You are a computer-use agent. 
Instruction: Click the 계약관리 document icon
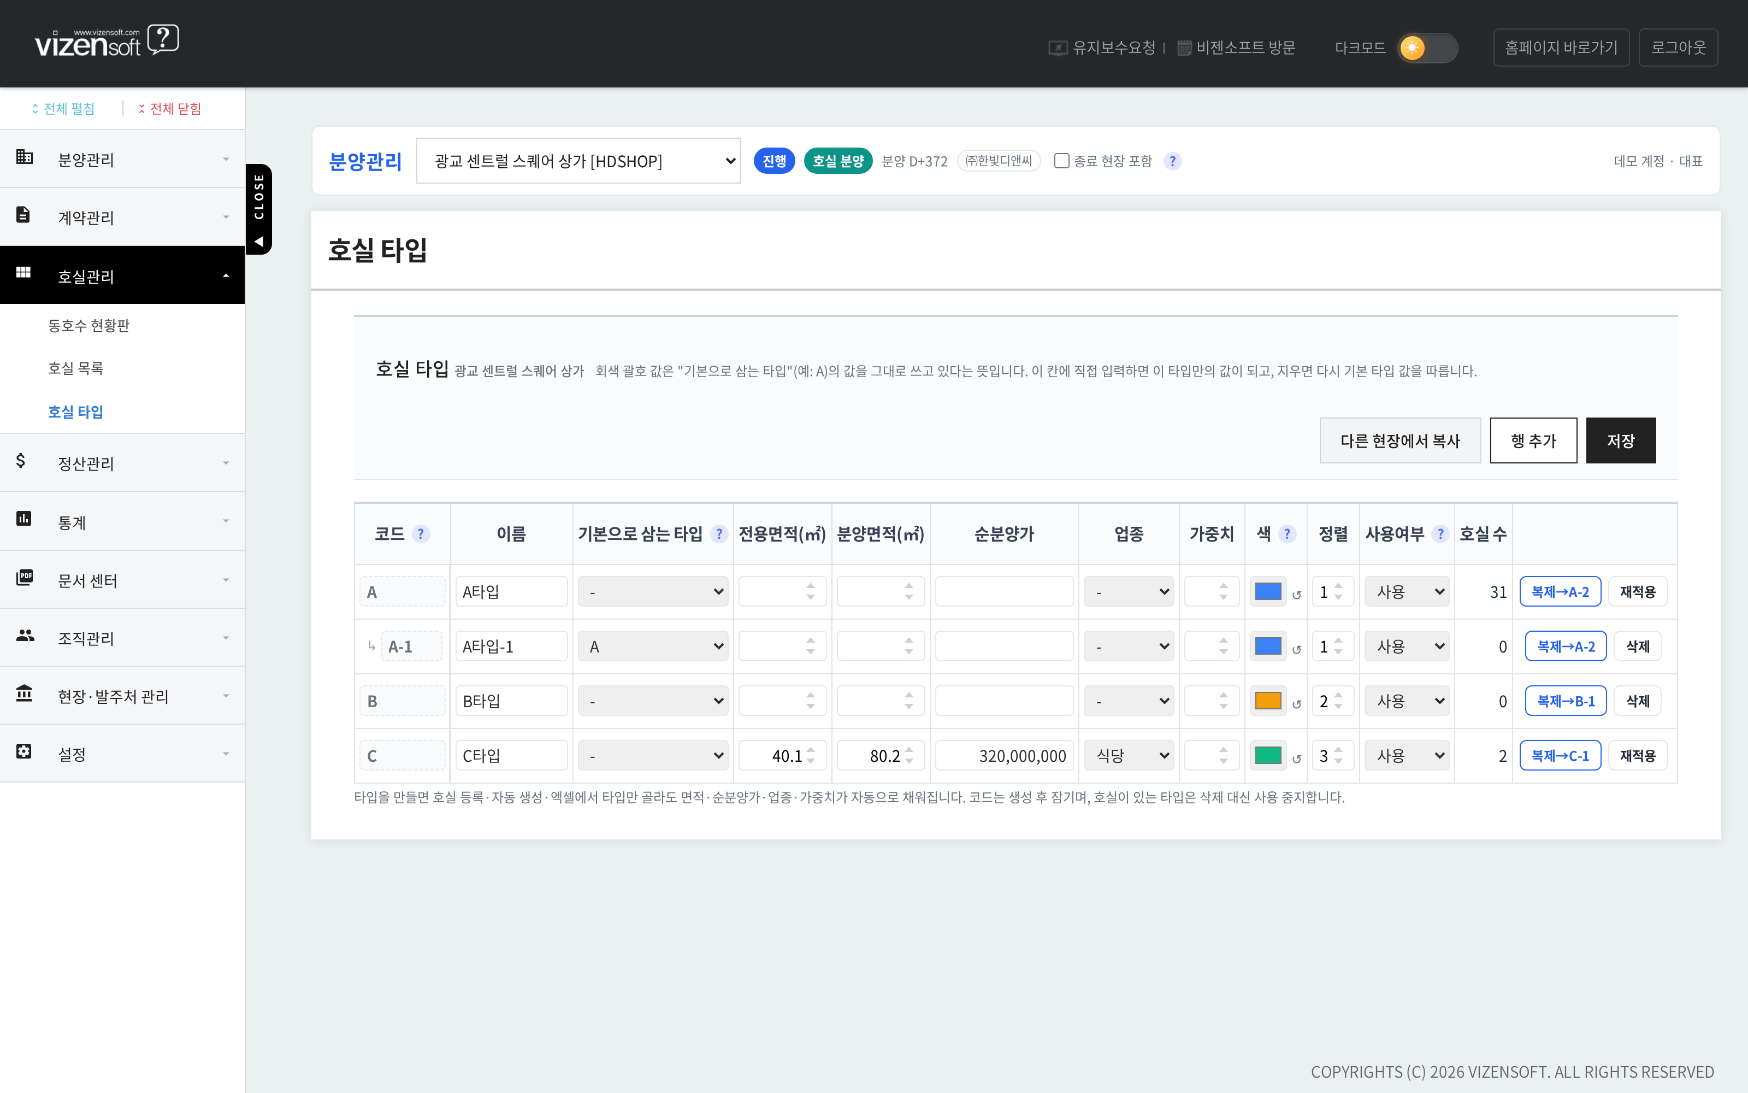(23, 215)
